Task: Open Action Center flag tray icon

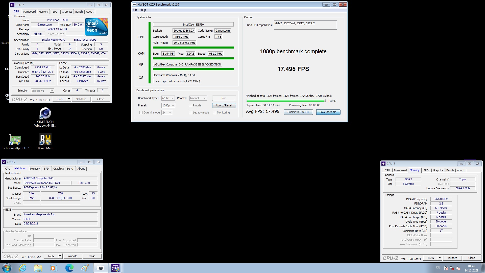Action: [446, 268]
